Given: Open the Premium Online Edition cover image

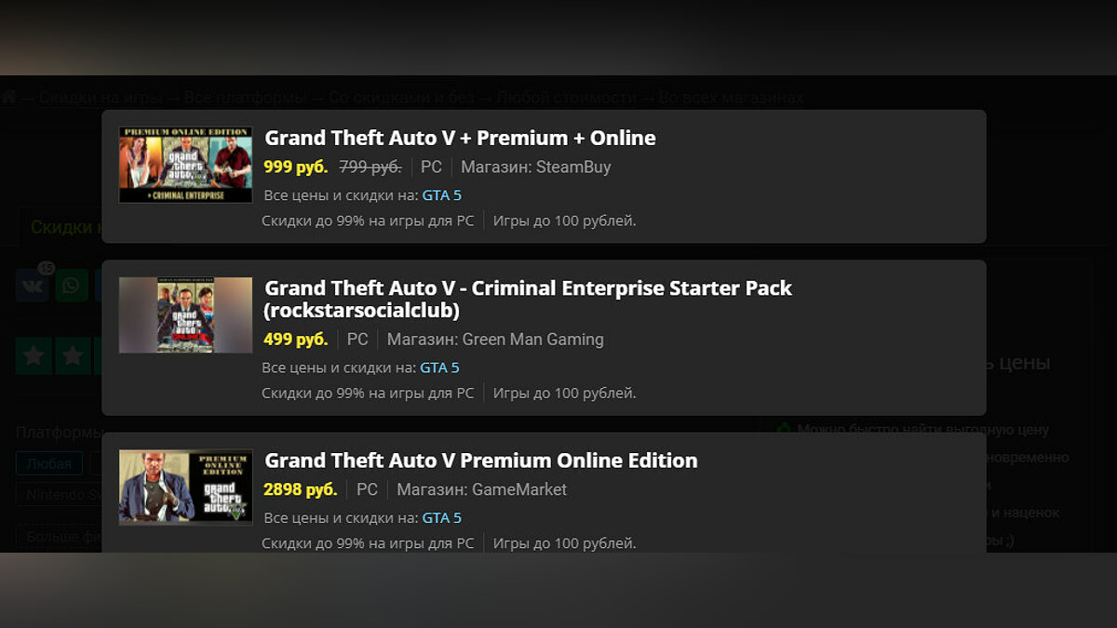Looking at the screenshot, I should [185, 487].
